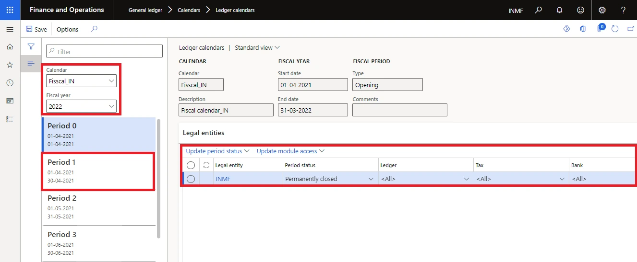The width and height of the screenshot is (637, 262).
Task: Open the settings gear
Action: click(602, 10)
